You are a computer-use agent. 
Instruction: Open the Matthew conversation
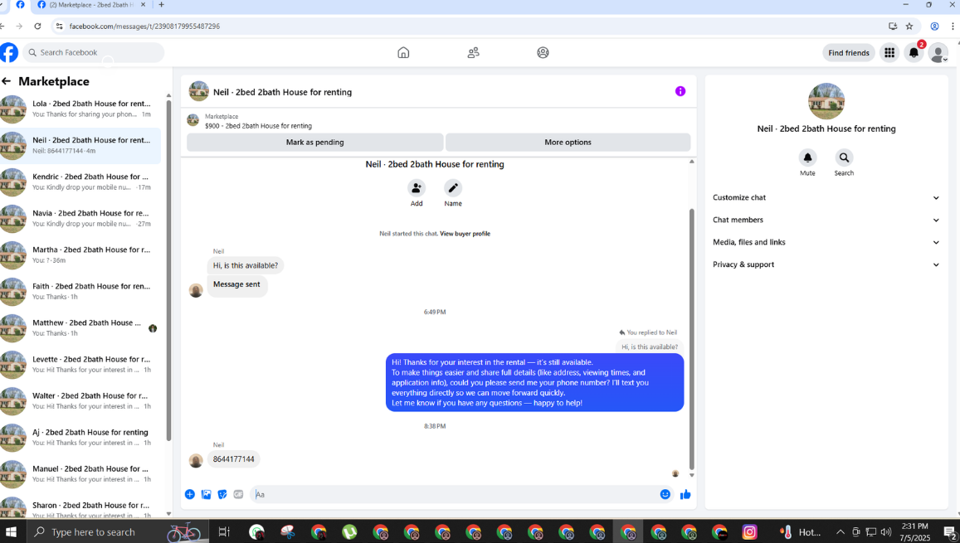click(x=80, y=328)
